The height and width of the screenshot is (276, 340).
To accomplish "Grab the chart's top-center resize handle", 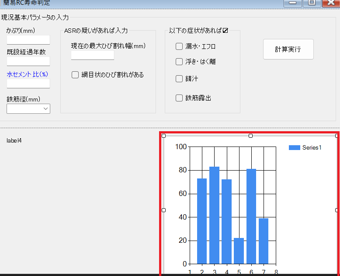I will 250,136.
